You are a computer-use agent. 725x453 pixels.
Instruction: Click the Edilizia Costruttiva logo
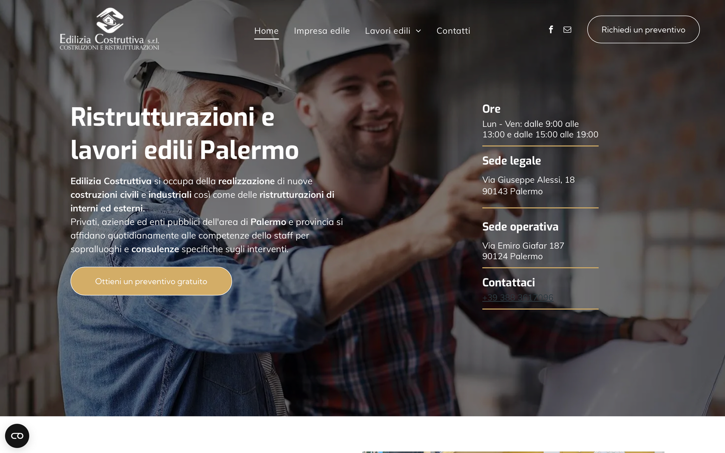point(110,29)
